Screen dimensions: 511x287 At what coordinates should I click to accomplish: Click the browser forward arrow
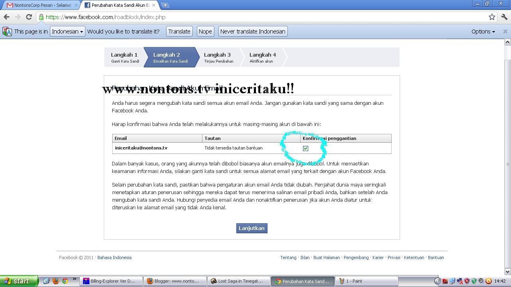click(x=18, y=17)
